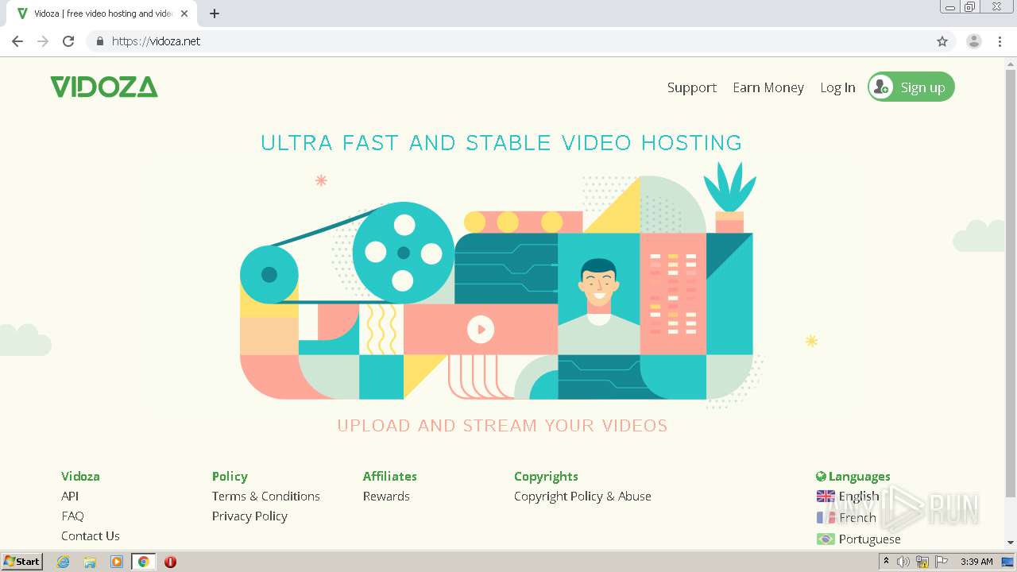Click the network tray icon
This screenshot has height=572, width=1017.
pos(922,562)
